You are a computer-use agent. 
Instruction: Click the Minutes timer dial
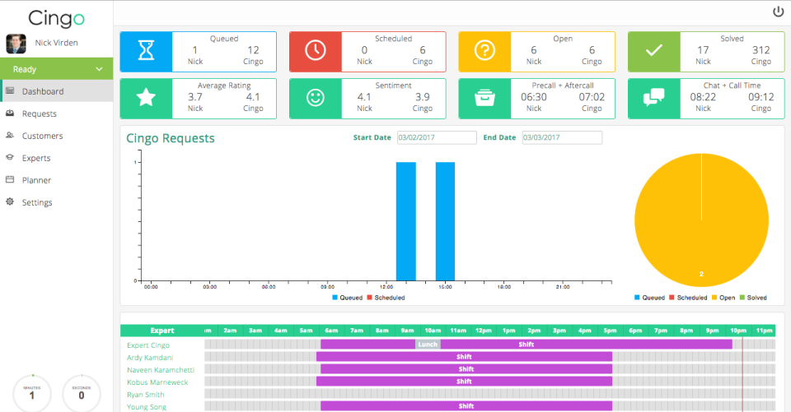32,393
